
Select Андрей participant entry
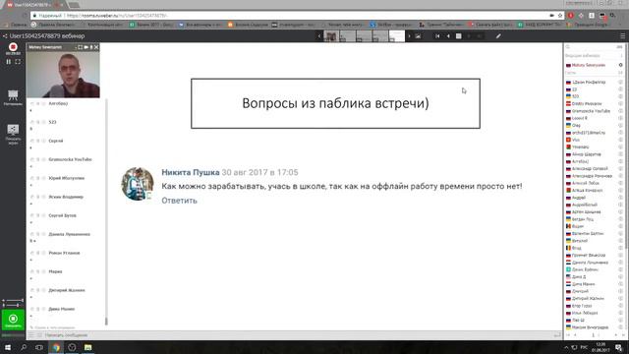point(579,198)
